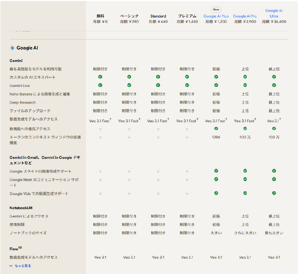Click the 使用制限 row label

[x=17, y=225]
